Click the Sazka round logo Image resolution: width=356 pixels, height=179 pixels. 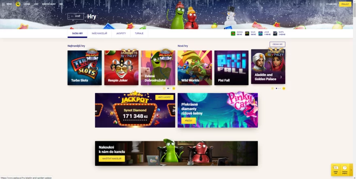[18, 4]
